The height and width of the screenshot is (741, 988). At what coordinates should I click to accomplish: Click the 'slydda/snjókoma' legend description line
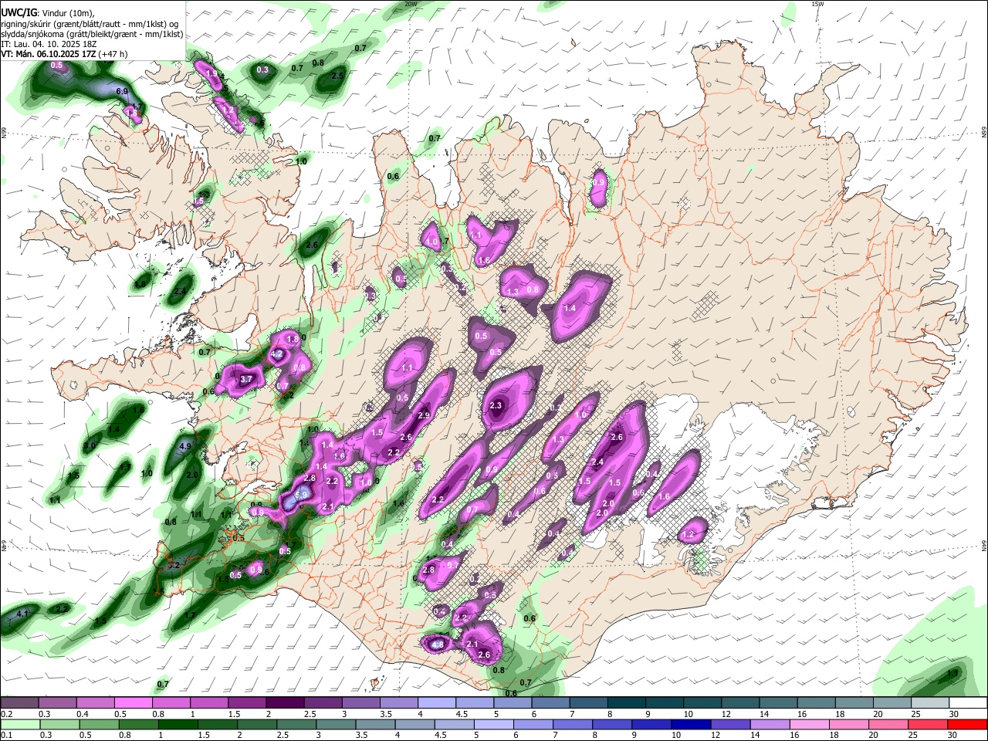tap(92, 34)
